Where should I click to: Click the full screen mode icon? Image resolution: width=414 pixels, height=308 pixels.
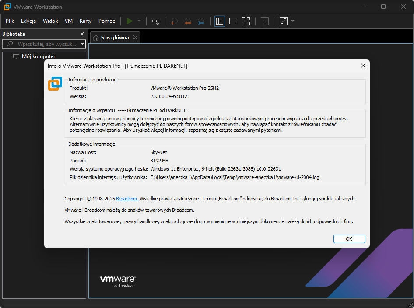pyautogui.click(x=246, y=21)
